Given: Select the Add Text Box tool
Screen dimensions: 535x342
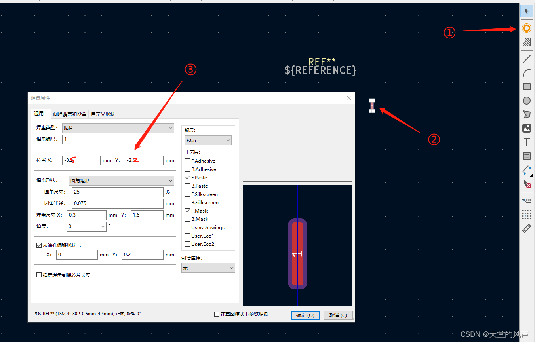Looking at the screenshot, I should pos(526,156).
